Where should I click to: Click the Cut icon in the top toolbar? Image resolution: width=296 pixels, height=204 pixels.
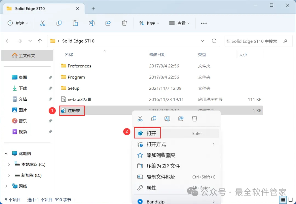[43, 23]
